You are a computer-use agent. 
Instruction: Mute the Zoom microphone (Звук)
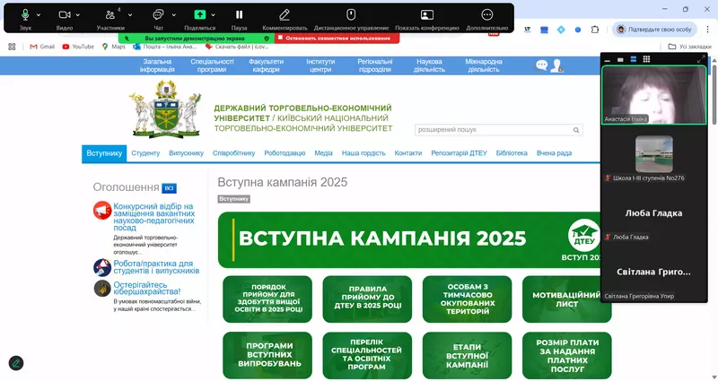[x=25, y=15]
